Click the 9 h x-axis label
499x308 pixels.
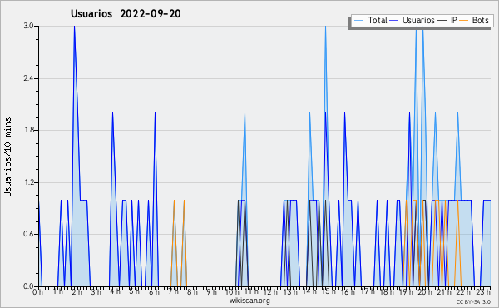coord(211,292)
